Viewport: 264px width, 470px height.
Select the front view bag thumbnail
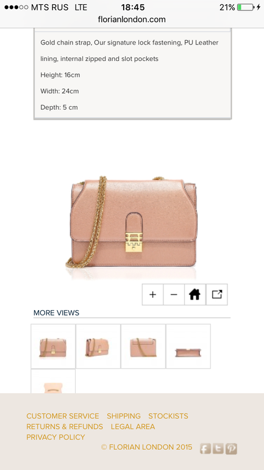point(53,346)
